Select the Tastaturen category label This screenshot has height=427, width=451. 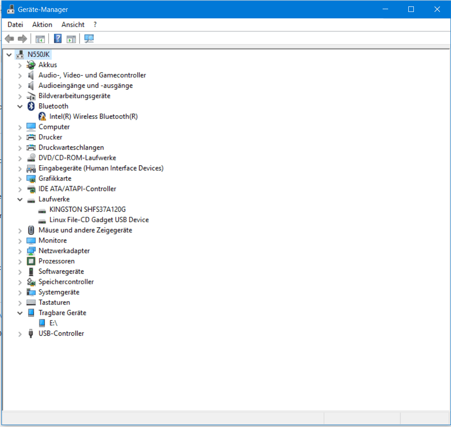[x=54, y=303]
